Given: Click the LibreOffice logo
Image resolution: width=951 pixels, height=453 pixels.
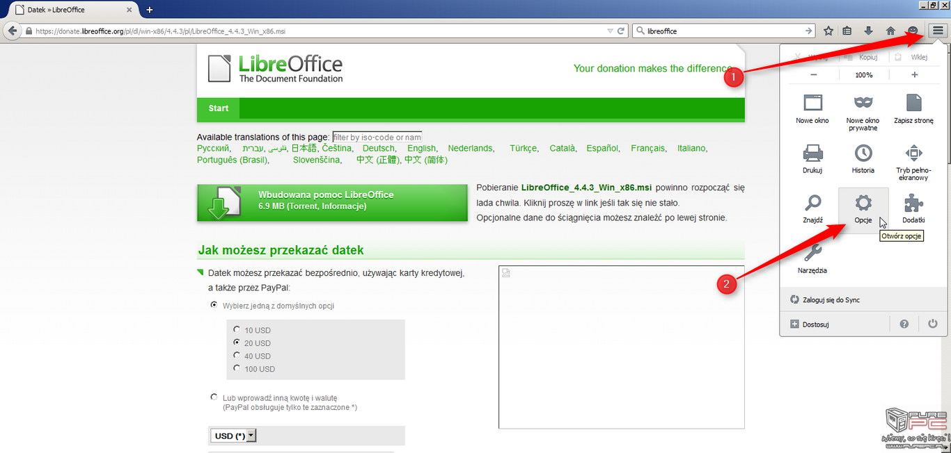Looking at the screenshot, I should coord(276,68).
